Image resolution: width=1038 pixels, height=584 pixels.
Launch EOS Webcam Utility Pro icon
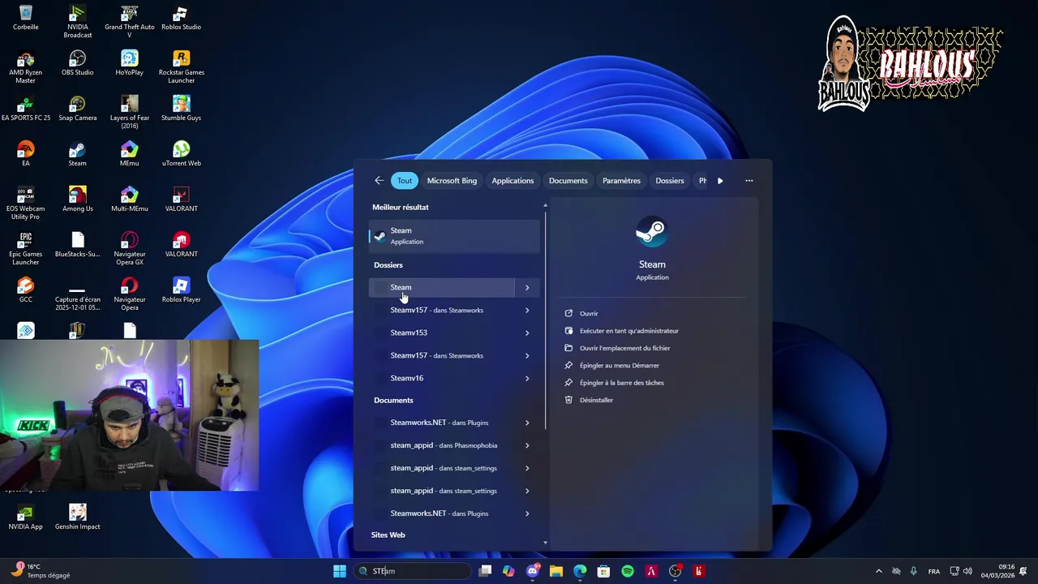pyautogui.click(x=26, y=204)
